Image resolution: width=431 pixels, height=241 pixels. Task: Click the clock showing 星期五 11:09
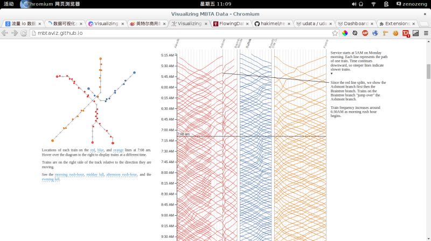tap(215, 4)
